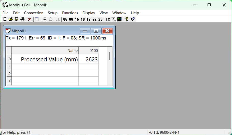Activate the context help arrow icon

133,19
